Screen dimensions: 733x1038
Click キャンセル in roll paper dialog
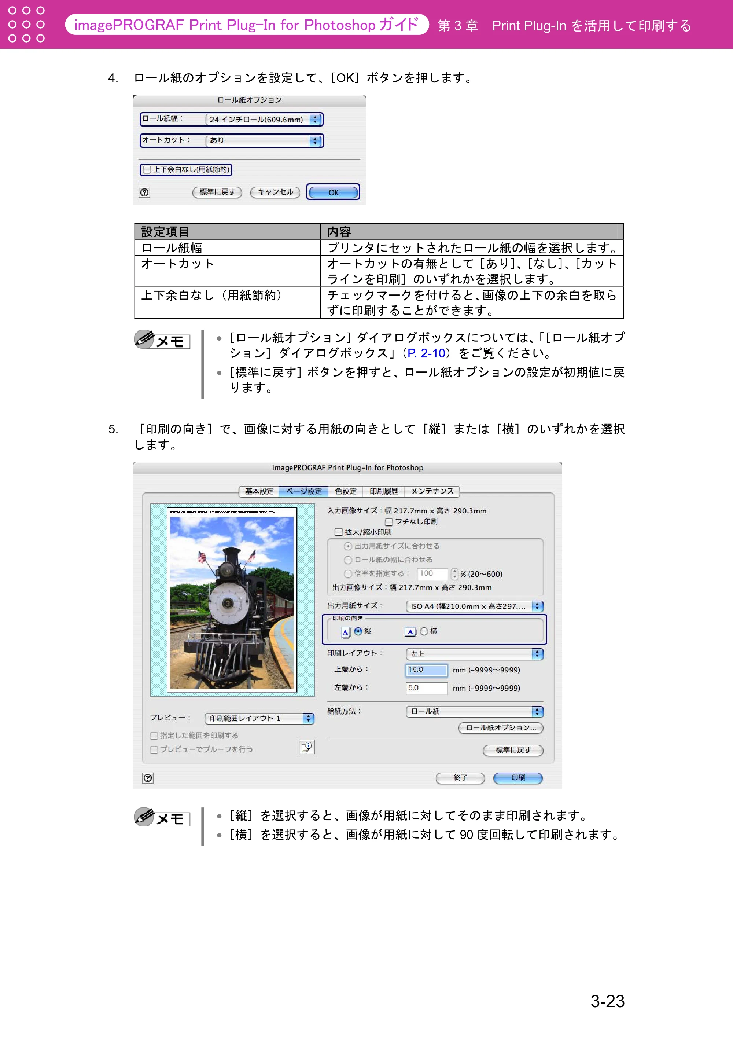pos(275,192)
